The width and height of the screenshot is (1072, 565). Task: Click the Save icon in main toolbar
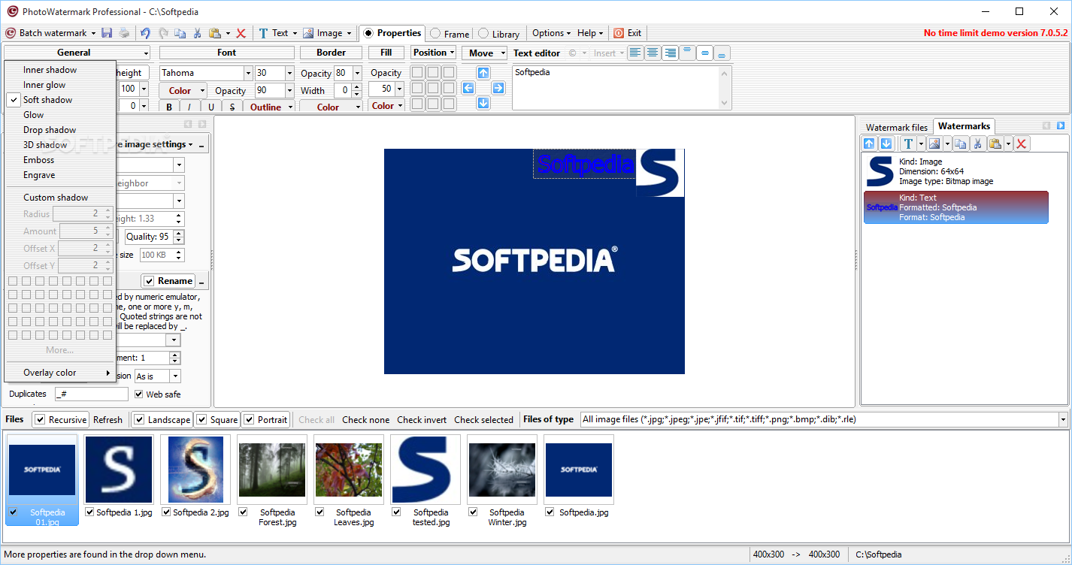pos(107,33)
